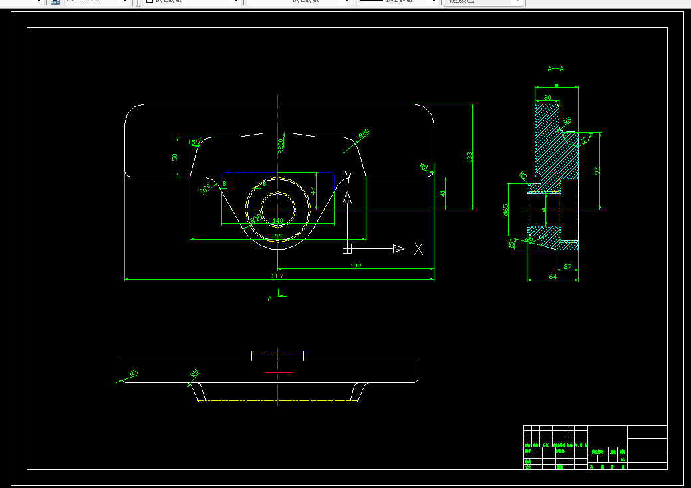Select the 41 vertical dimension text
The image size is (691, 488).
443,193
